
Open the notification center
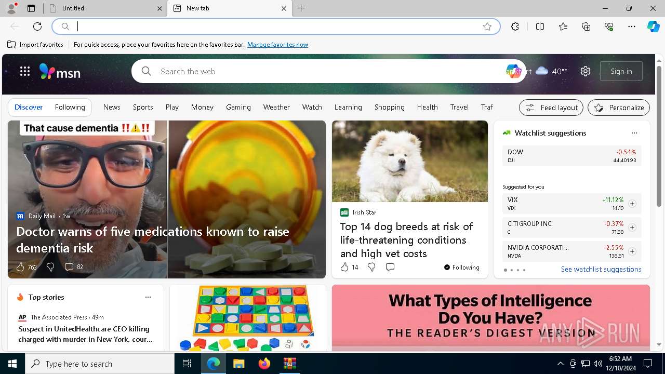648,364
